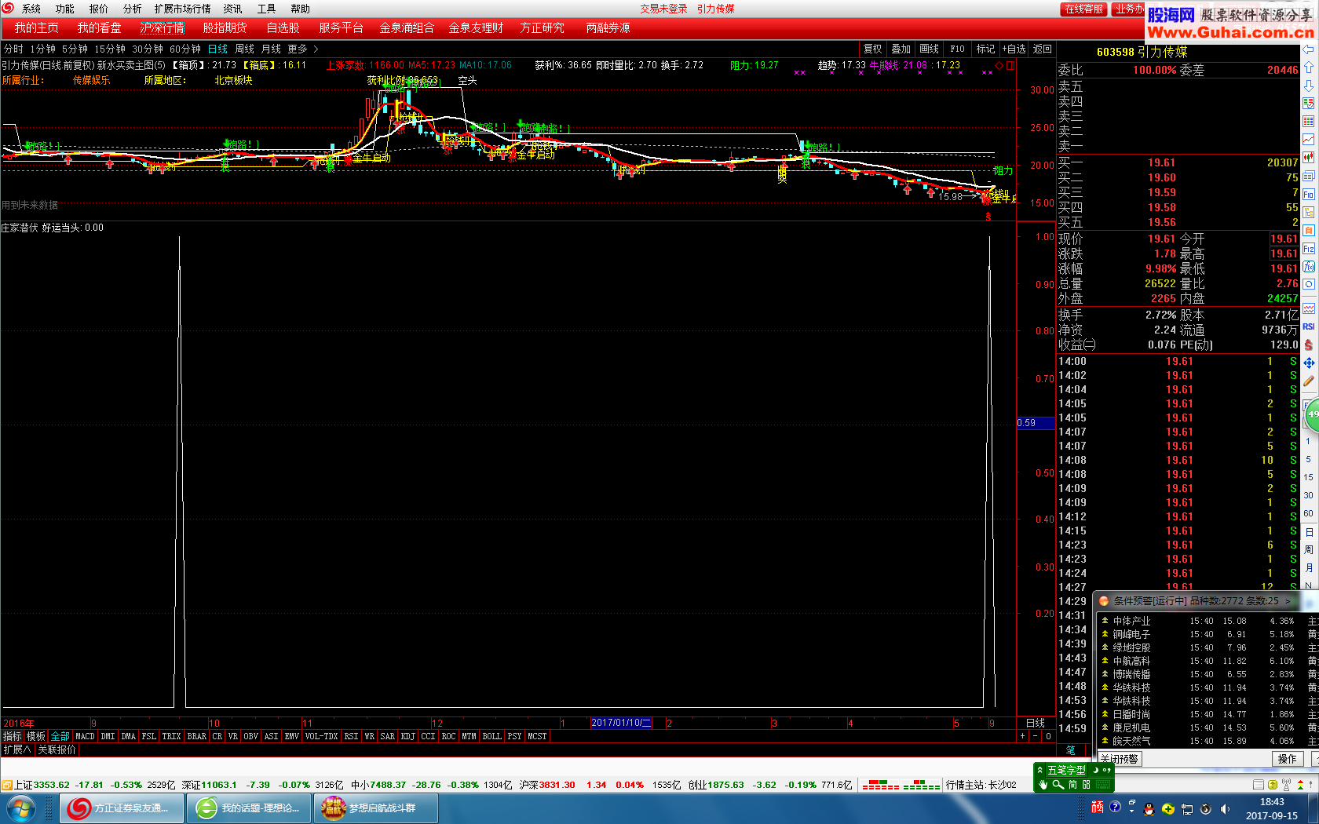The height and width of the screenshot is (824, 1319).
Task: Click the 笔 tab below tick list
Action: [1071, 750]
